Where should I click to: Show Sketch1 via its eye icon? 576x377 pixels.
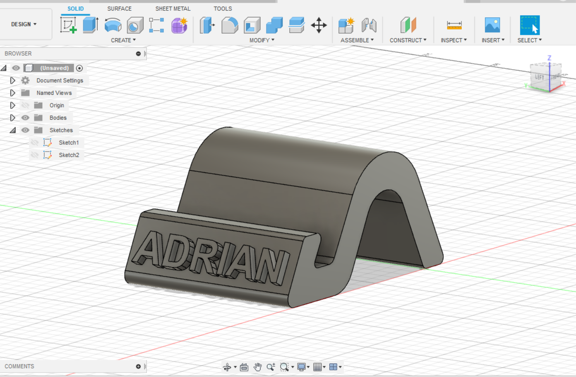[35, 143]
